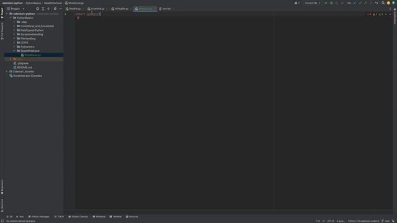
Task: Click the rollback undo arrow icon
Action: point(377,3)
